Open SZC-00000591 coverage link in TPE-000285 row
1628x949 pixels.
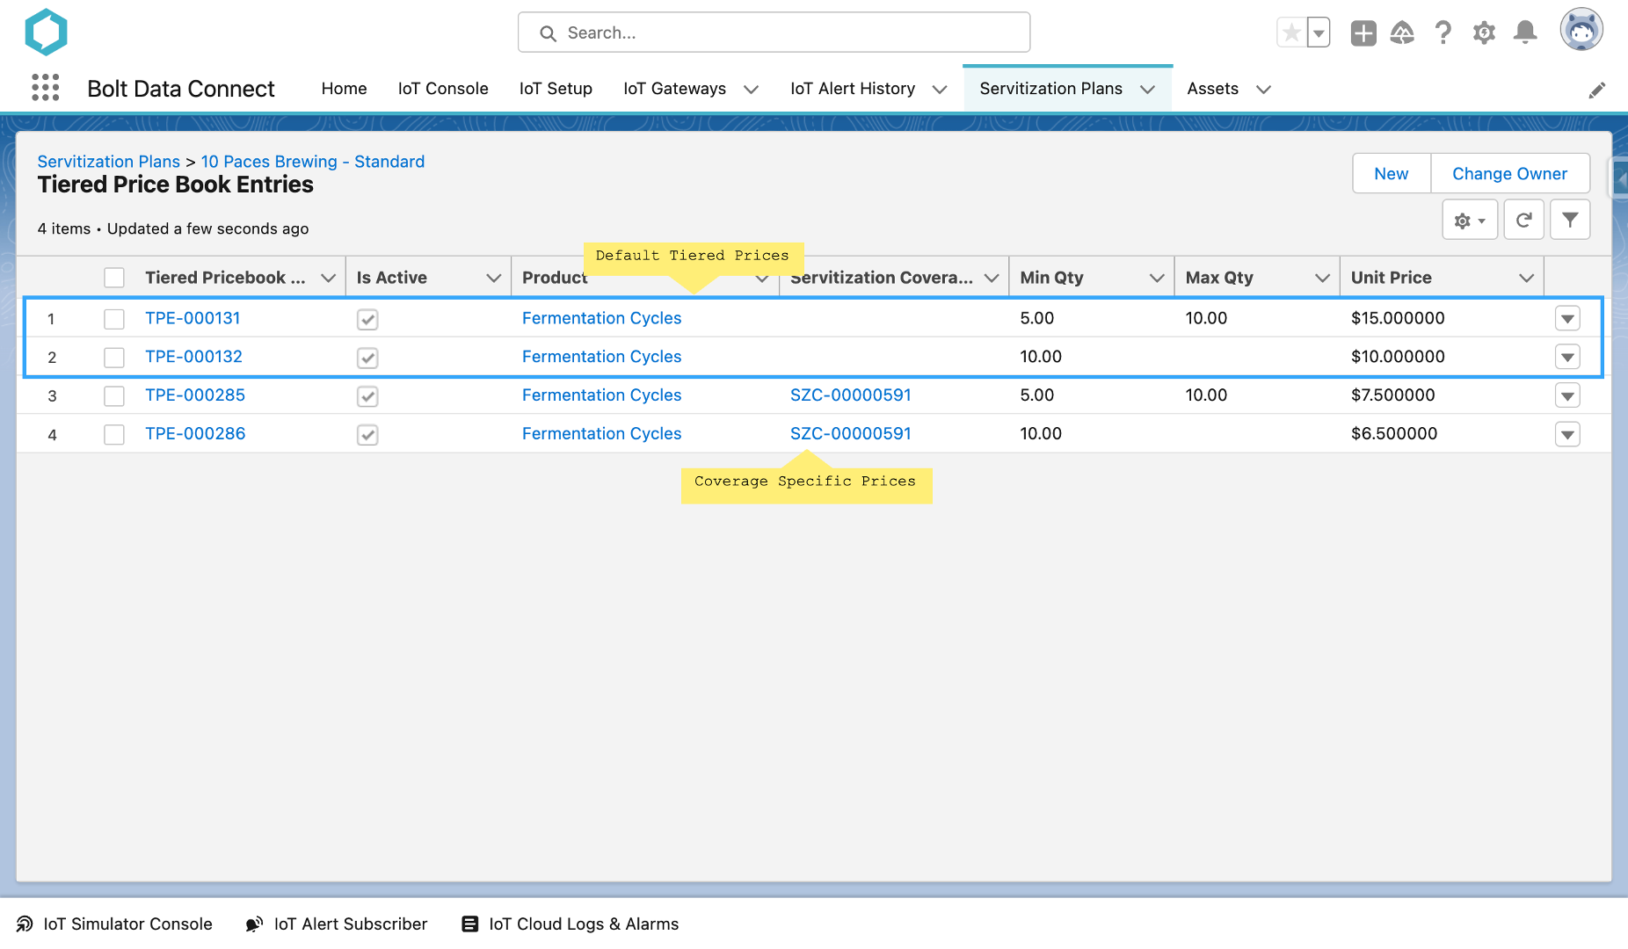pyautogui.click(x=850, y=395)
